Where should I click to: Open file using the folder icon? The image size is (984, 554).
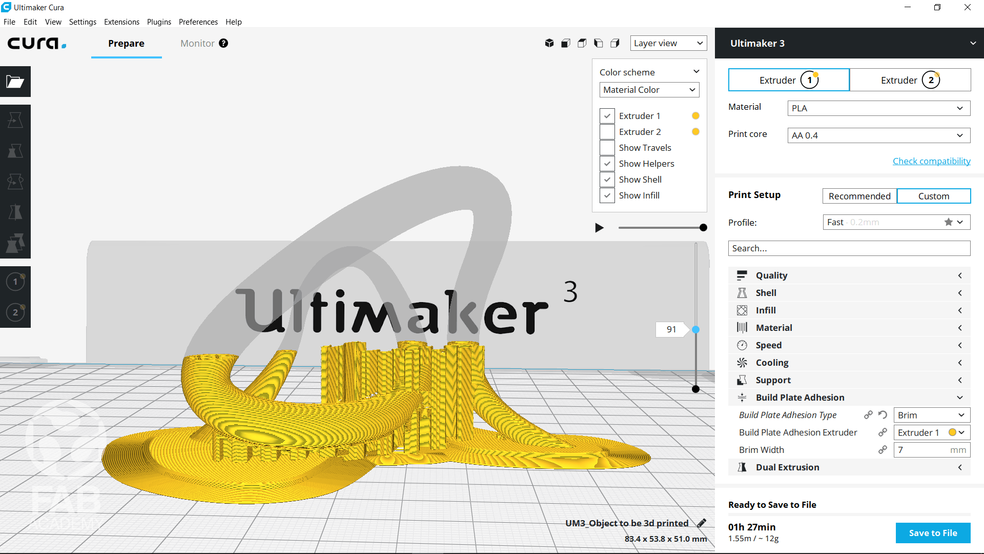15,82
